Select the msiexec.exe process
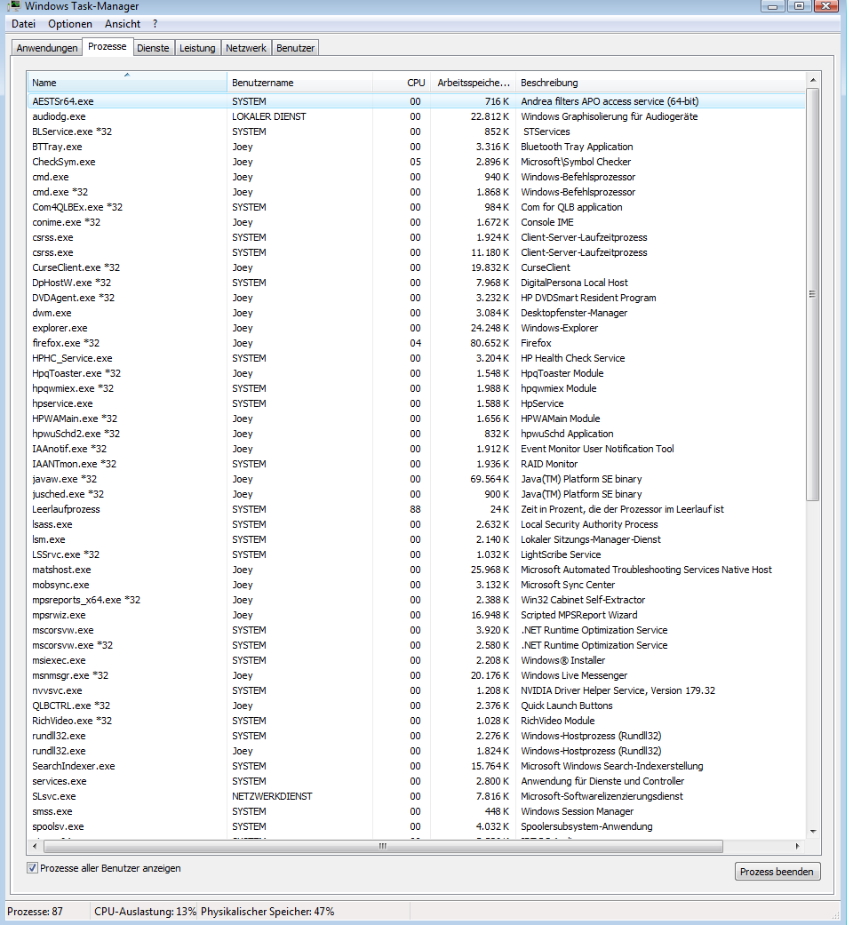Viewport: 853px width, 925px height. pyautogui.click(x=417, y=660)
